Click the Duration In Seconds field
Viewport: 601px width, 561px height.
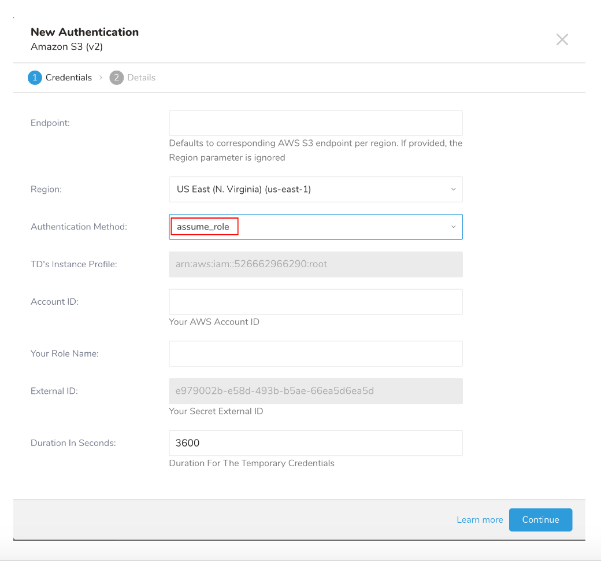click(x=316, y=443)
